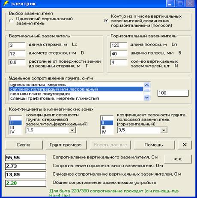The width and height of the screenshot is (197, 198).
Task: Open horizontal strip seasonality coefficient dropdown 3,5
Action: (x=164, y=130)
